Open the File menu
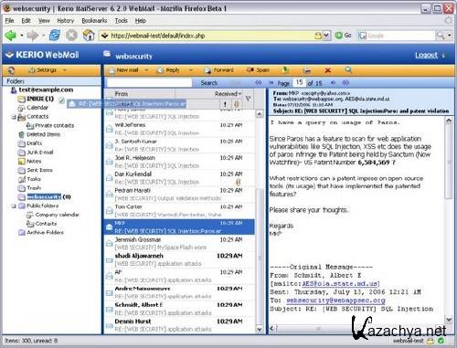The height and width of the screenshot is (348, 457). [x=9, y=20]
